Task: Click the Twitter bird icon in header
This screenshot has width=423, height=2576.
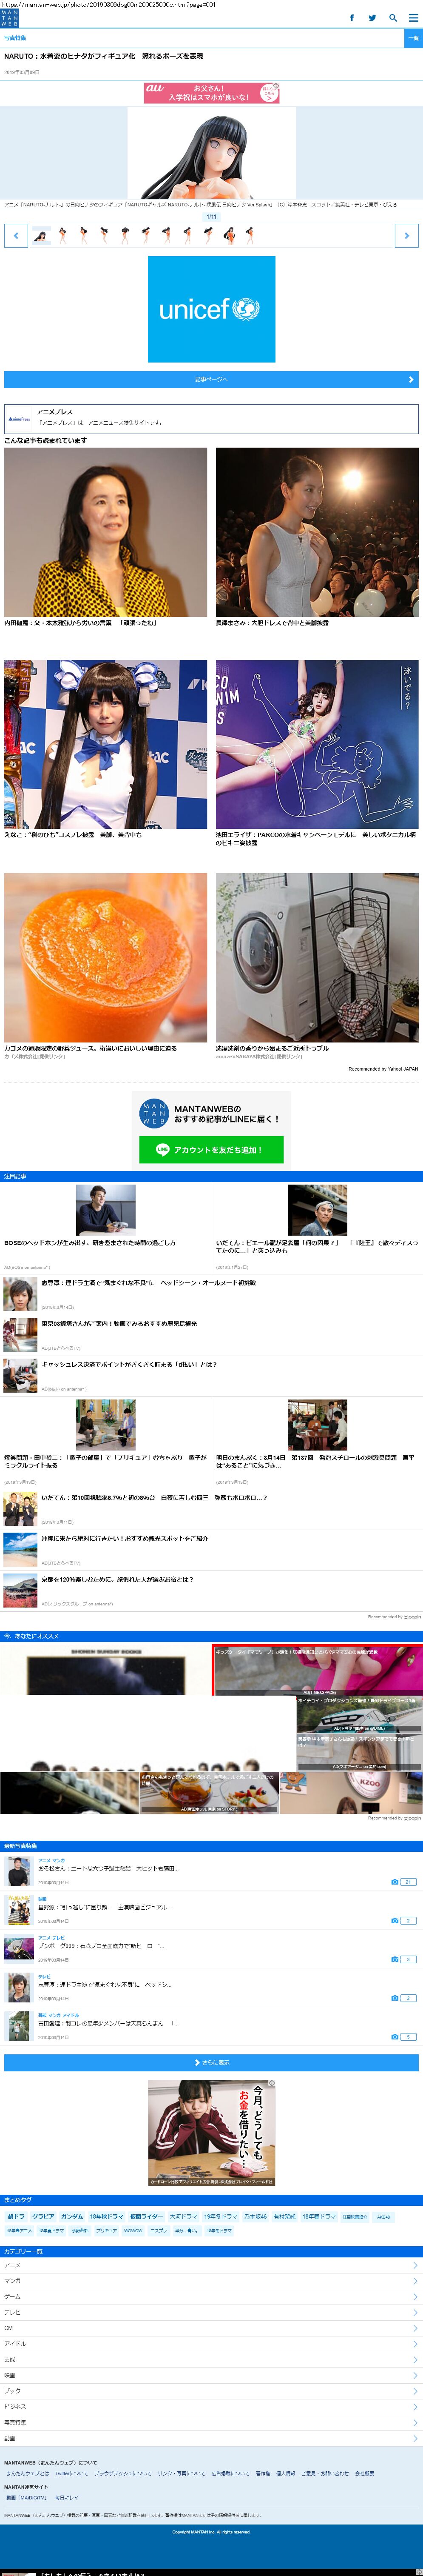Action: click(372, 18)
